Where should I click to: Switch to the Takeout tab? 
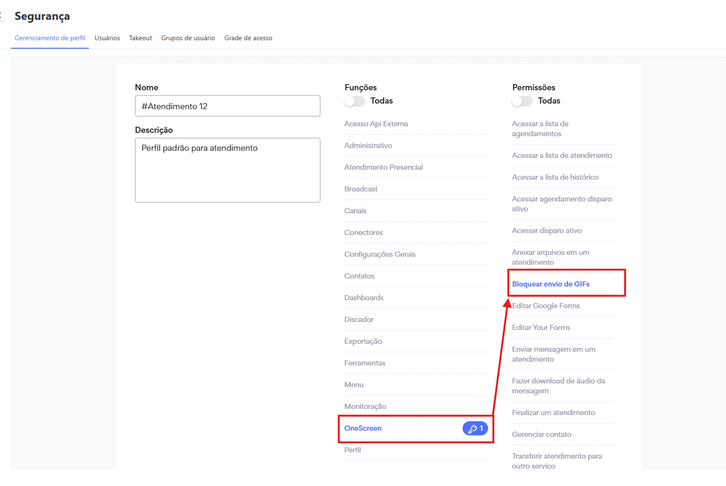tap(140, 38)
